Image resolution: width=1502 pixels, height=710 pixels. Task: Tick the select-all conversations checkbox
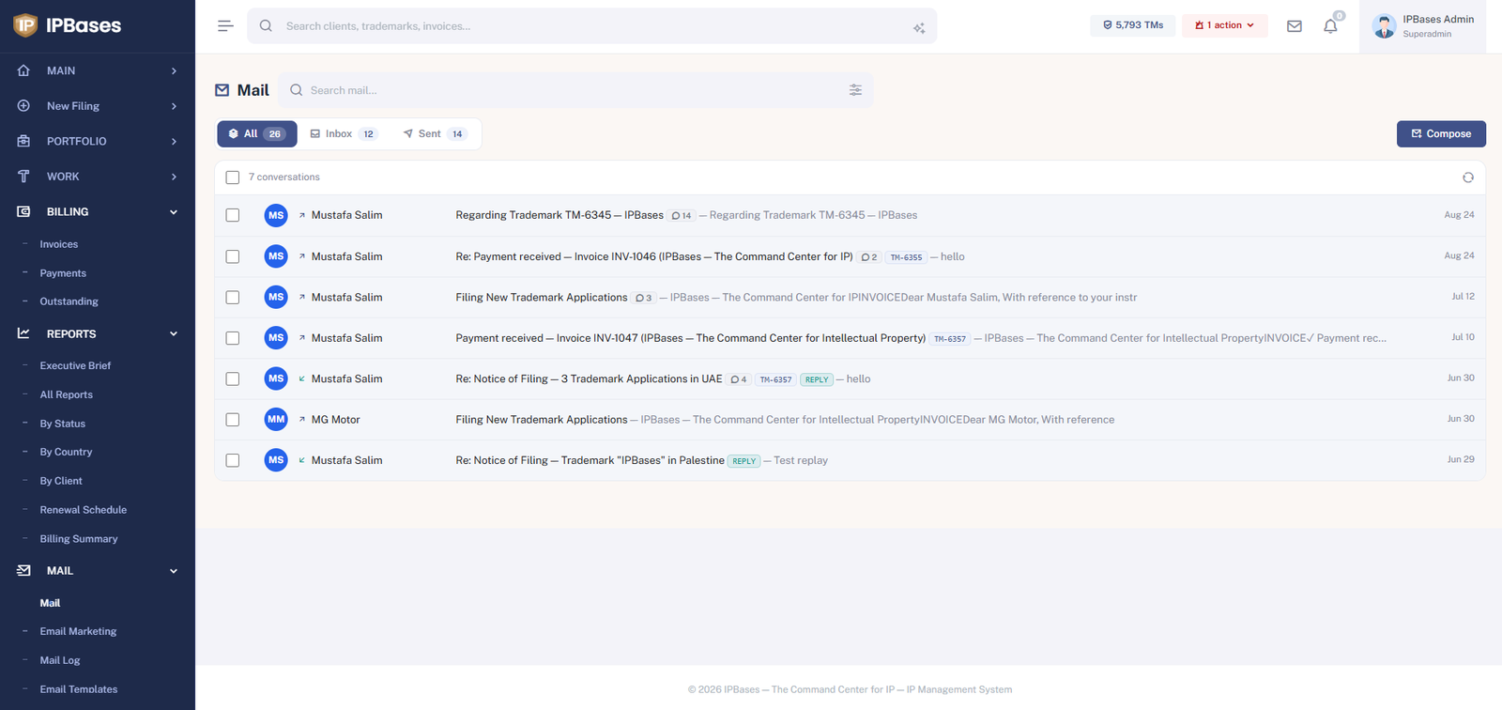pos(233,177)
